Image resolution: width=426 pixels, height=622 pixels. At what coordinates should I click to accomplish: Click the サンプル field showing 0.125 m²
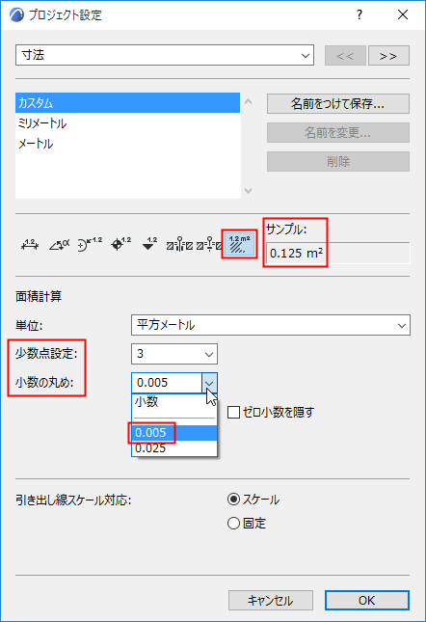[338, 253]
